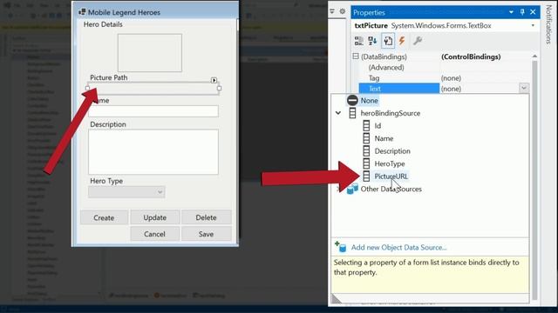
Task: Select the Id field
Action: [x=378, y=125]
